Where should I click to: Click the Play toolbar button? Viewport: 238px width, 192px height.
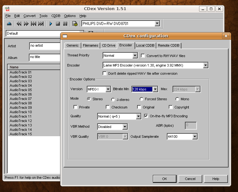pyautogui.click(x=51, y=24)
